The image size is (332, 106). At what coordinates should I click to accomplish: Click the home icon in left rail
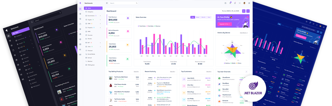80,9
